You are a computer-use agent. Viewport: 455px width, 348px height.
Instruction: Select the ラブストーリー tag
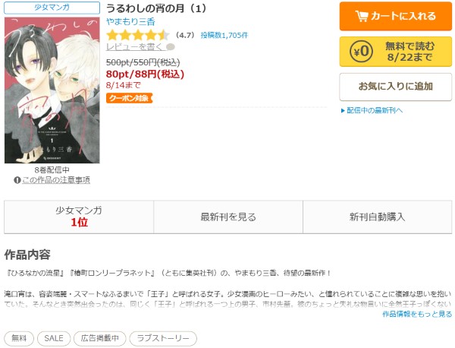(x=163, y=338)
